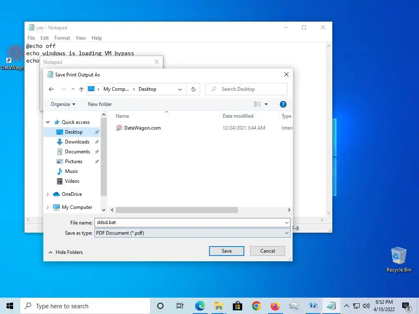Open the Organize dropdown menu
This screenshot has width=419, height=314.
(63, 104)
